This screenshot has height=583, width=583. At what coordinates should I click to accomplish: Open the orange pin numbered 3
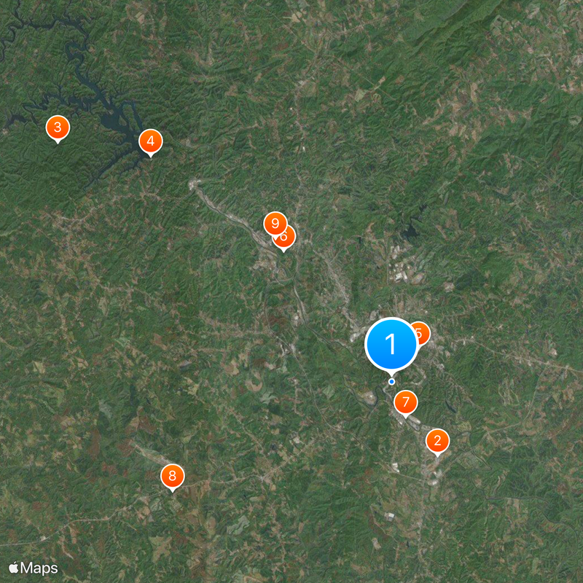pyautogui.click(x=58, y=128)
